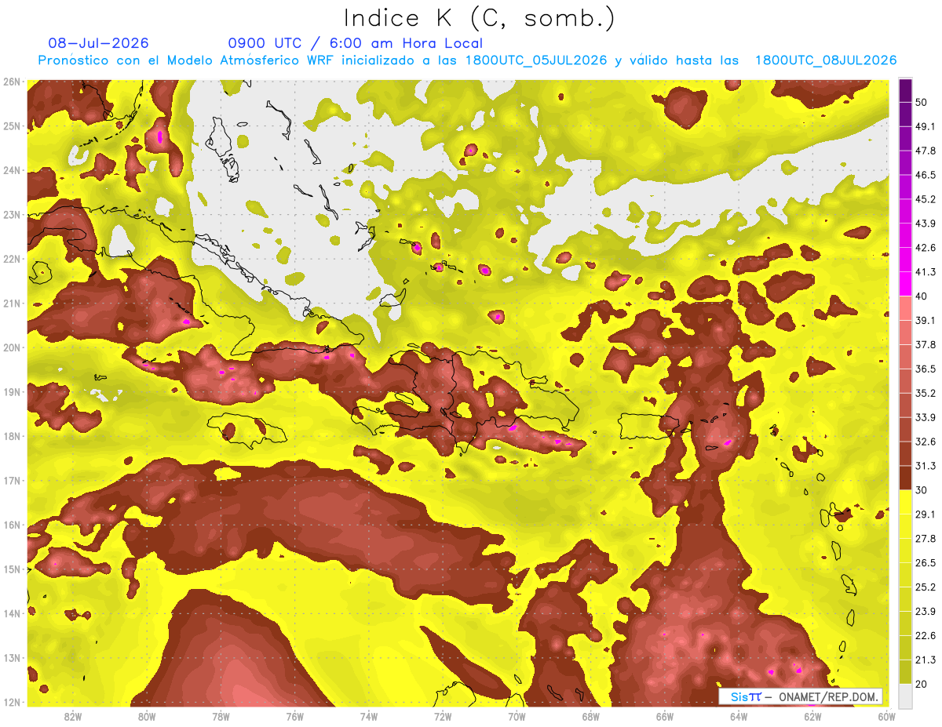Click the 70W longitude label

click(x=517, y=716)
